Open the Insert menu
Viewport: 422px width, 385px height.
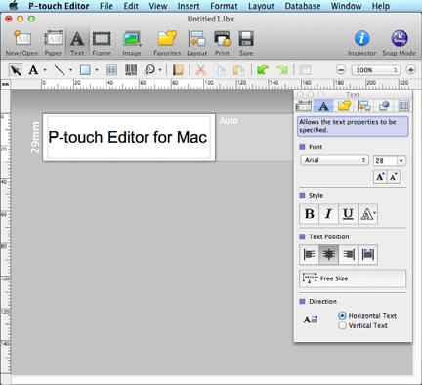coord(189,6)
